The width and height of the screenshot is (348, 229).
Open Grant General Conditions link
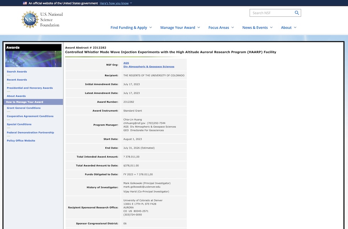click(x=23, y=108)
